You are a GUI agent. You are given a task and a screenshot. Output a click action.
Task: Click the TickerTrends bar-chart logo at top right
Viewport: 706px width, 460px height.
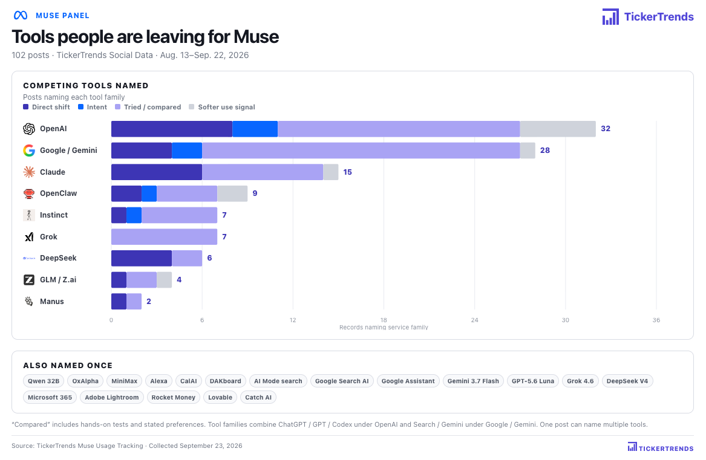click(610, 17)
